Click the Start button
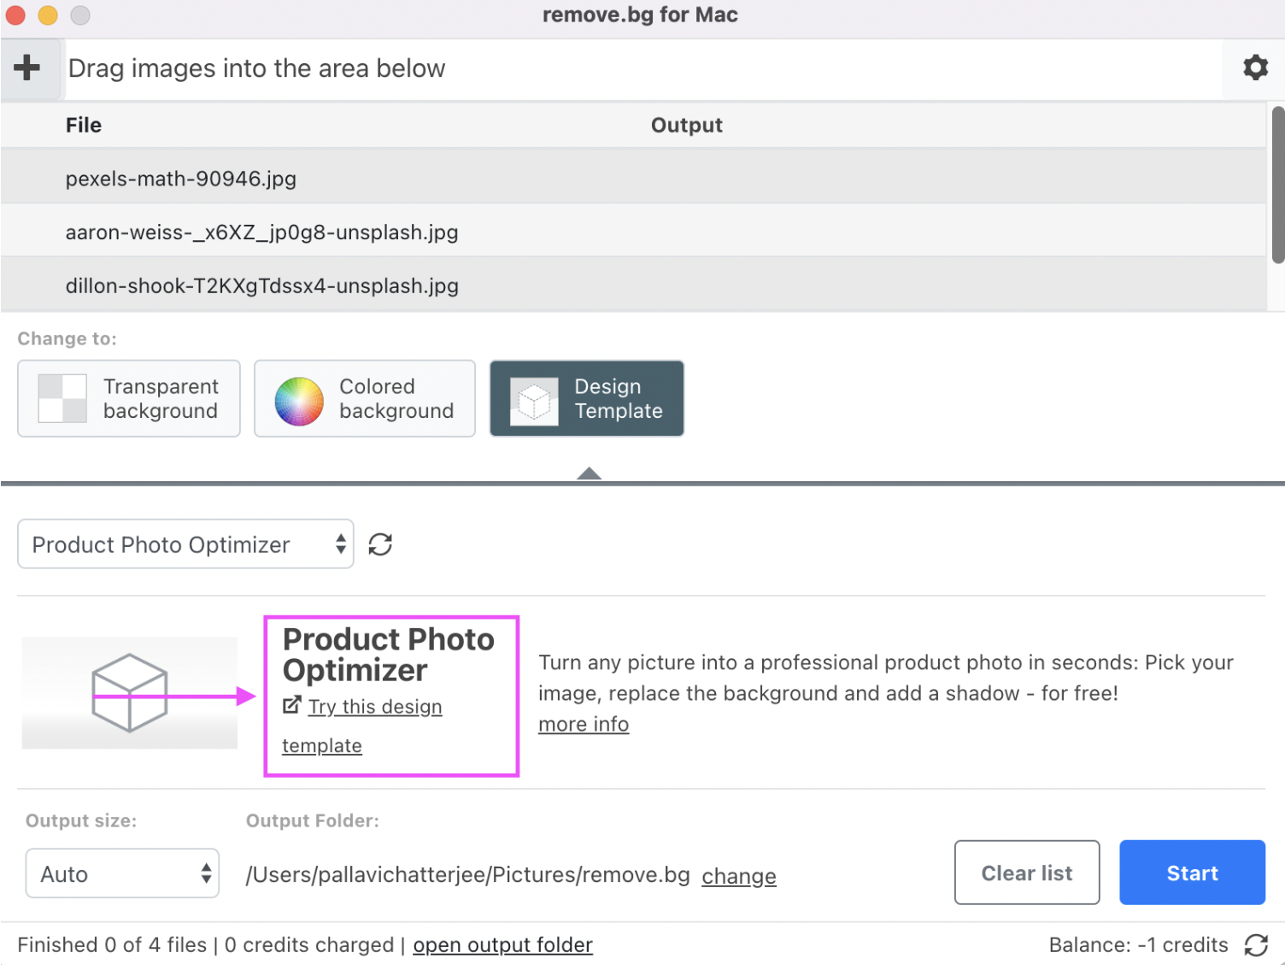The image size is (1285, 976). pyautogui.click(x=1192, y=873)
